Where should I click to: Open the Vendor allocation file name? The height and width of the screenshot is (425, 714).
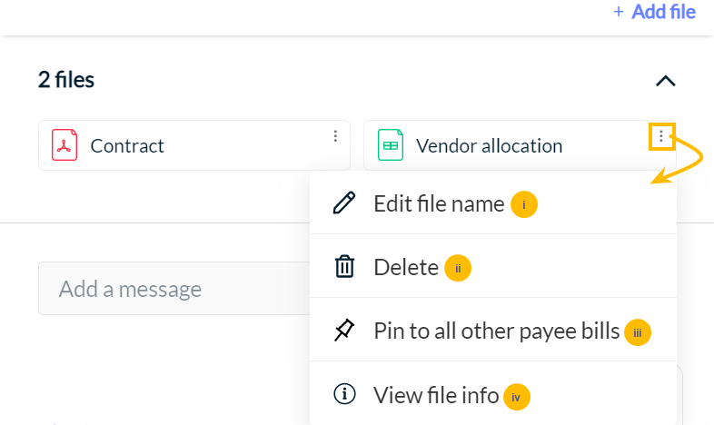point(489,146)
